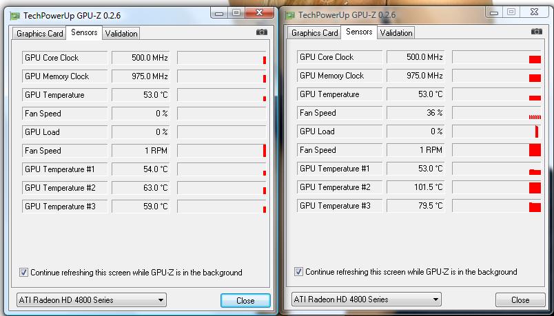Click the camera screenshot icon in right GPU-Z window
Screen dimensions: 554x316
click(537, 32)
